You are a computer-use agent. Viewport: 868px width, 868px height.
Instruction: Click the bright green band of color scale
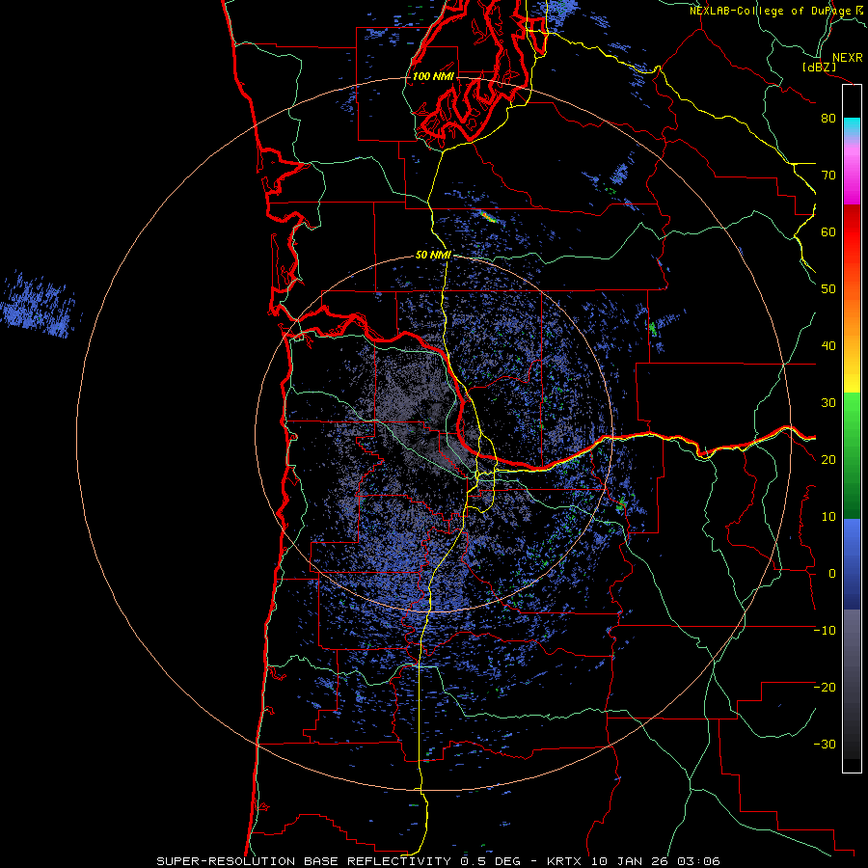[x=852, y=413]
